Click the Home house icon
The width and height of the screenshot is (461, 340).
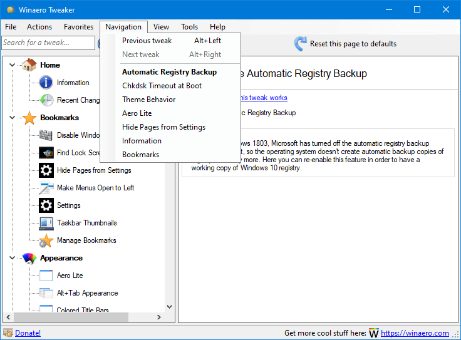29,64
